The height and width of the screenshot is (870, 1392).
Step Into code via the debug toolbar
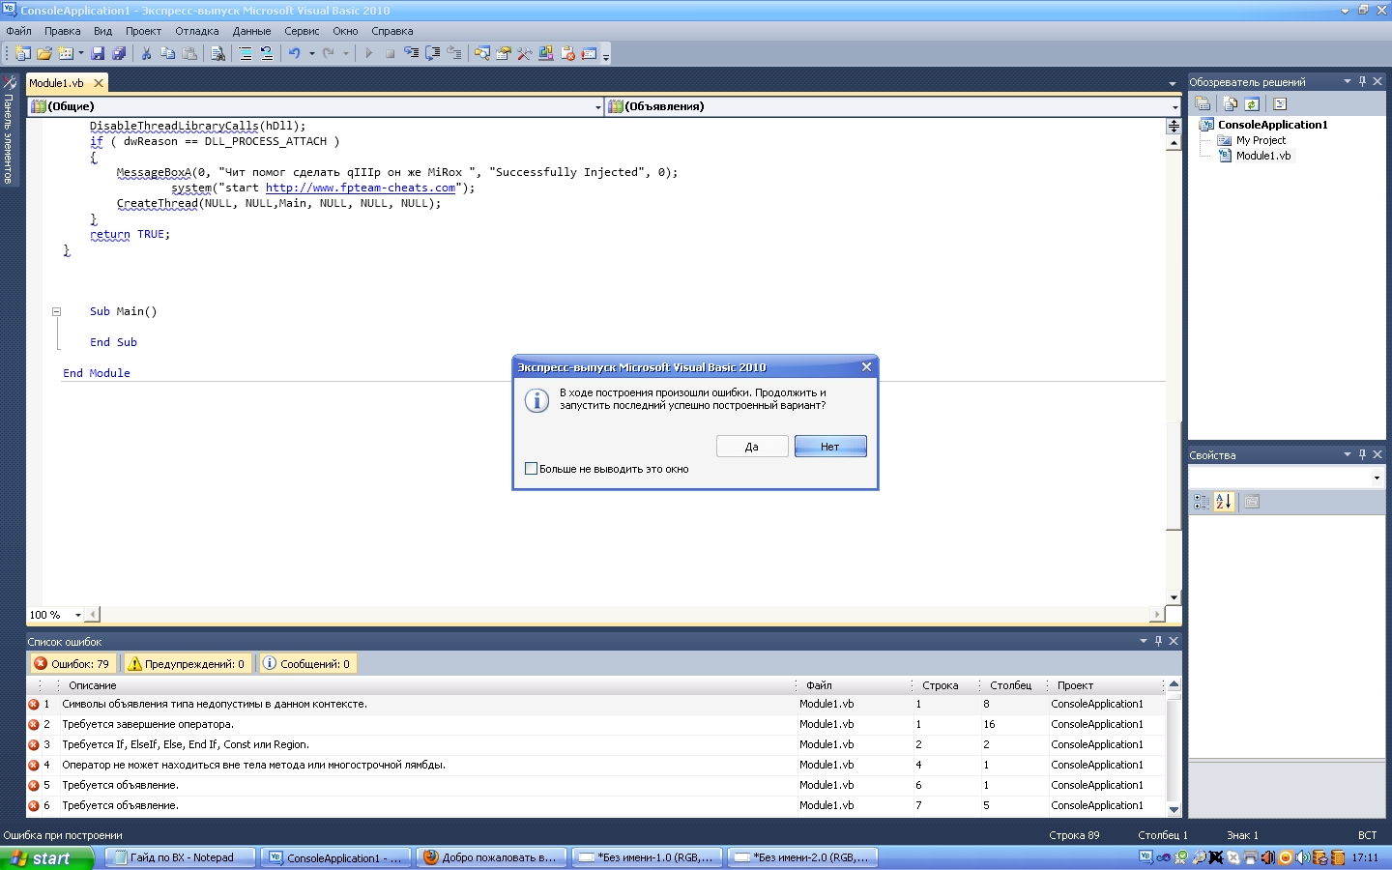412,54
